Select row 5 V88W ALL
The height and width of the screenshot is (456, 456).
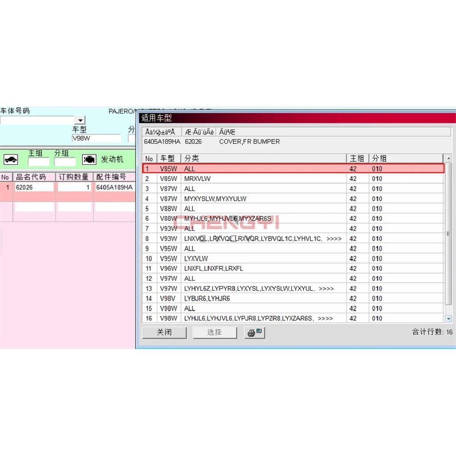[293, 208]
